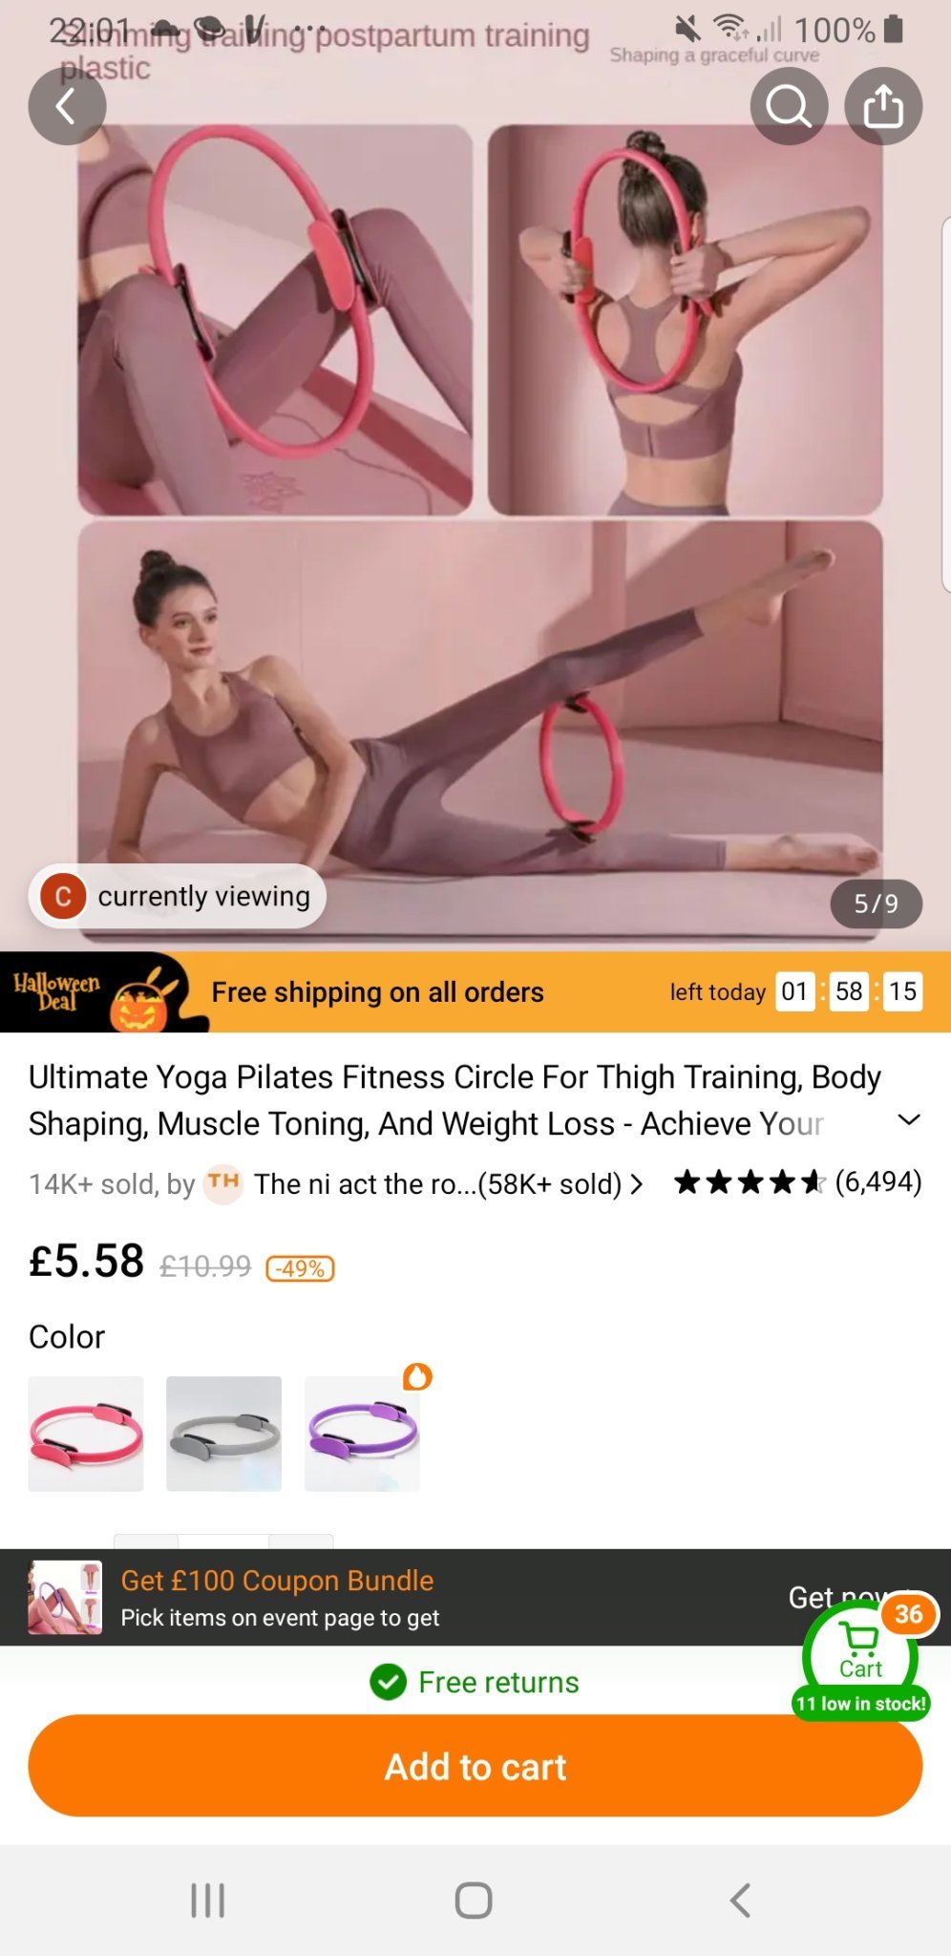The height and width of the screenshot is (1956, 951).
Task: Tap the currently viewing pill
Action: click(x=177, y=896)
